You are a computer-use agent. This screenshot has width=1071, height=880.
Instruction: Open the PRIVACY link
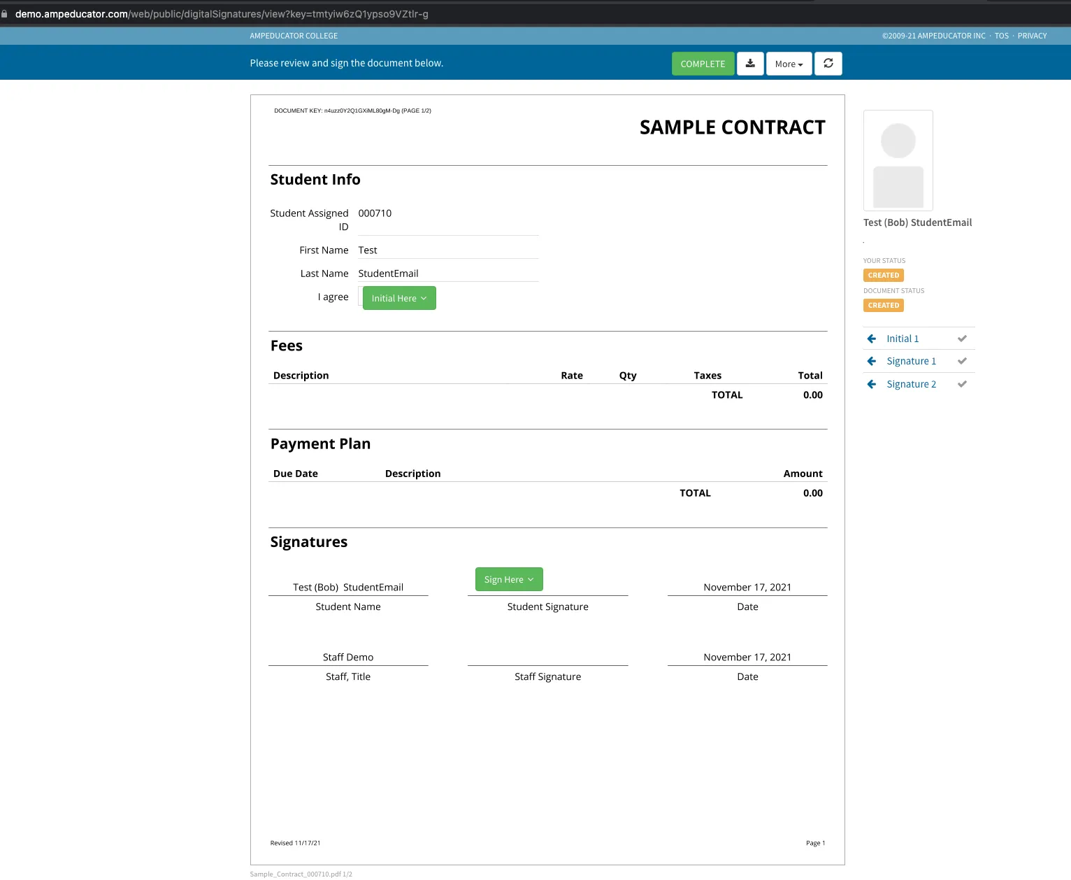click(x=1032, y=36)
